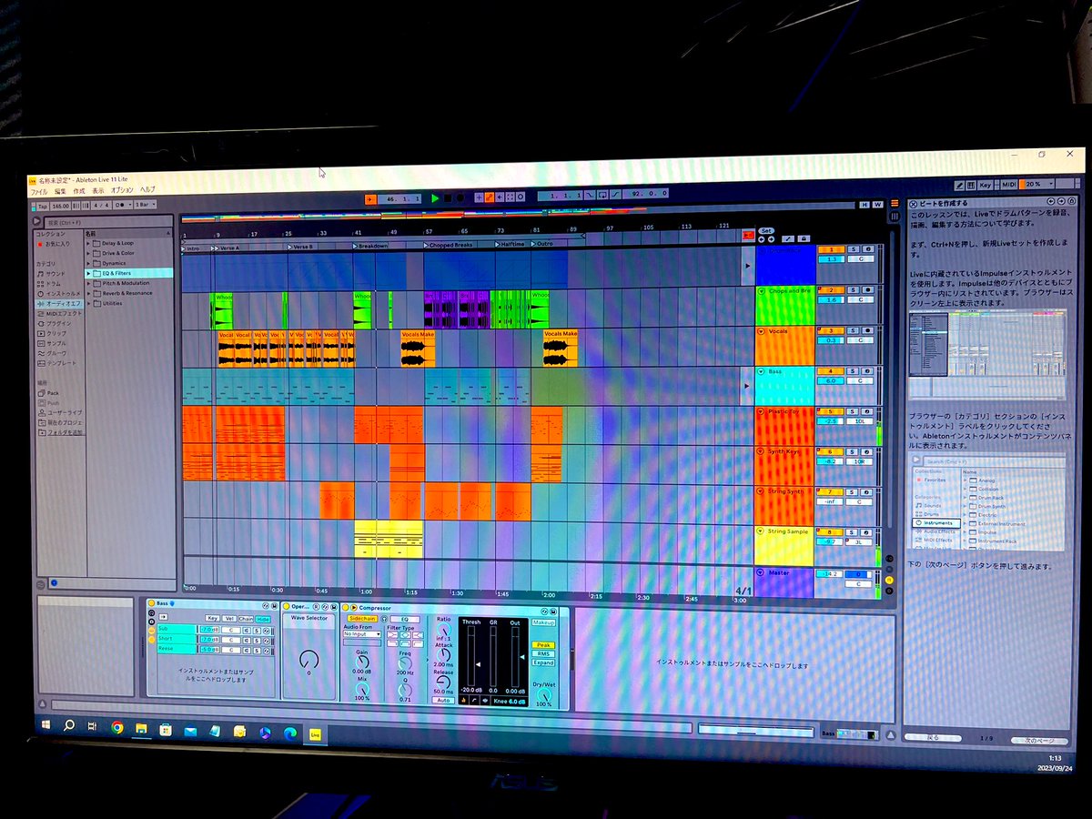Viewport: 1092px width, 819px height.
Task: Toggle the orange Automation Arm icon
Action: tap(490, 197)
